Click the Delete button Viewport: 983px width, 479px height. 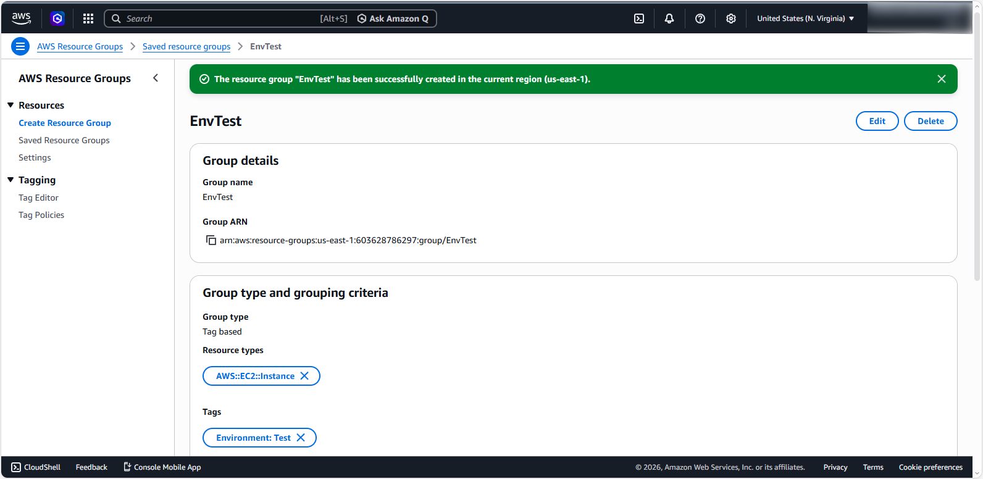point(931,121)
